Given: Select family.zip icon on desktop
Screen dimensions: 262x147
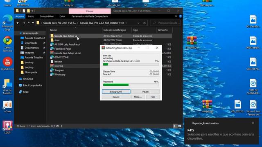Looking at the screenshot, I should coord(69,3).
